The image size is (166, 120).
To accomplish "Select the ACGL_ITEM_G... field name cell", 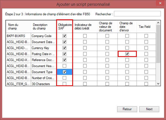I will tap(18, 83).
